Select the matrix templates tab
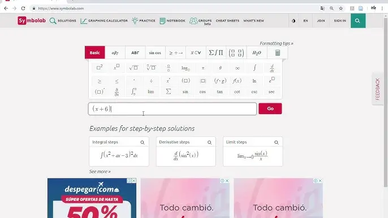 tap(236, 53)
